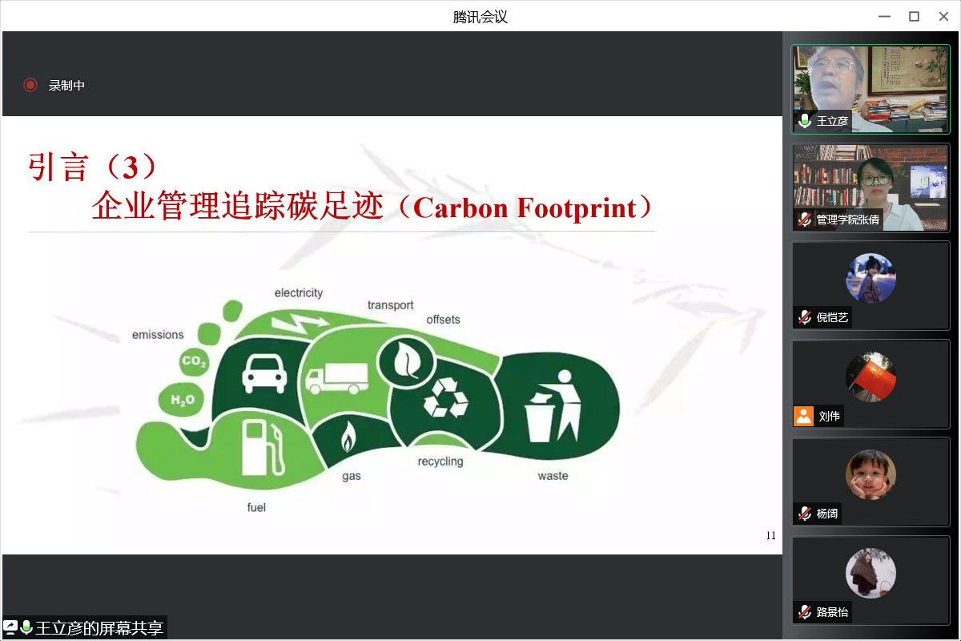Maximize the 腾讯会议 window
The image size is (961, 641).
click(x=914, y=16)
